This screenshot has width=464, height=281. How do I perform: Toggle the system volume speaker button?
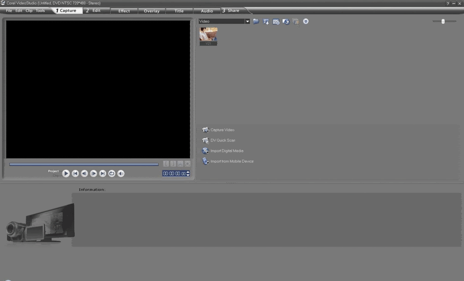pos(121,173)
